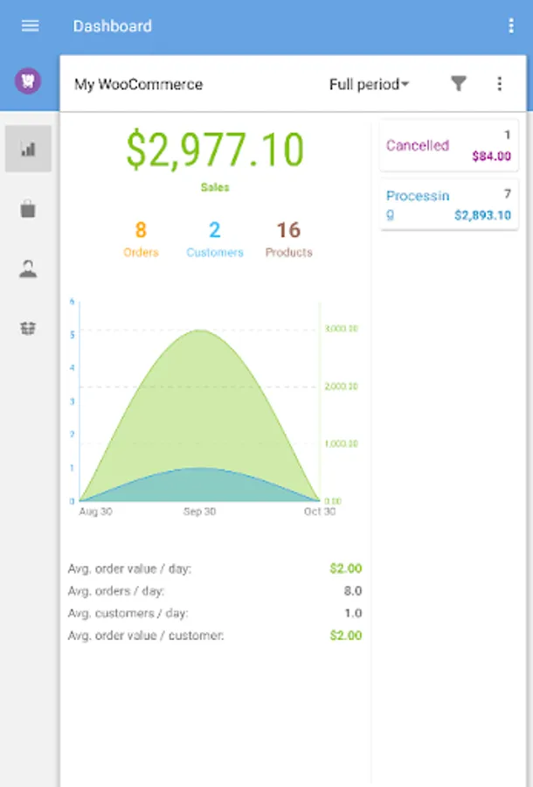Click the dropdown arrow beside Full period
The width and height of the screenshot is (533, 787).
tap(405, 84)
